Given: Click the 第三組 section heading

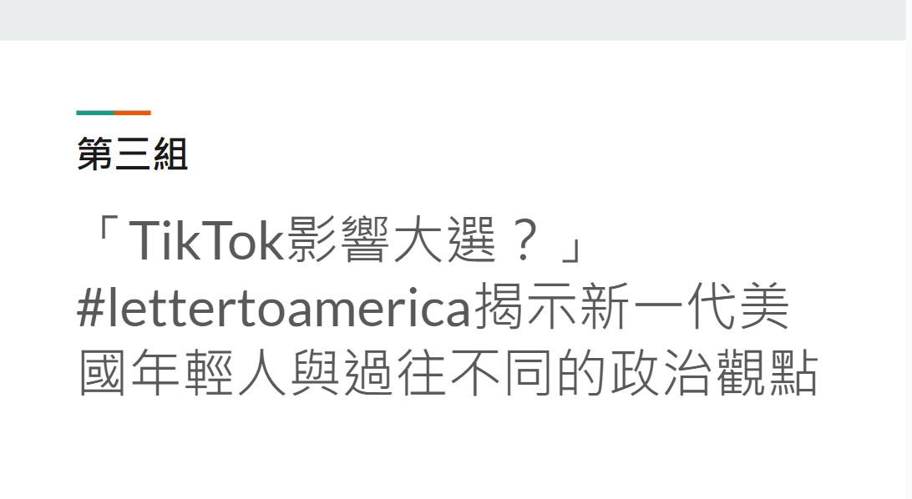Looking at the screenshot, I should [132, 154].
